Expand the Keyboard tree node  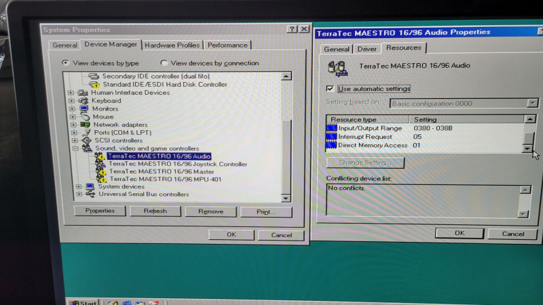pos(72,101)
